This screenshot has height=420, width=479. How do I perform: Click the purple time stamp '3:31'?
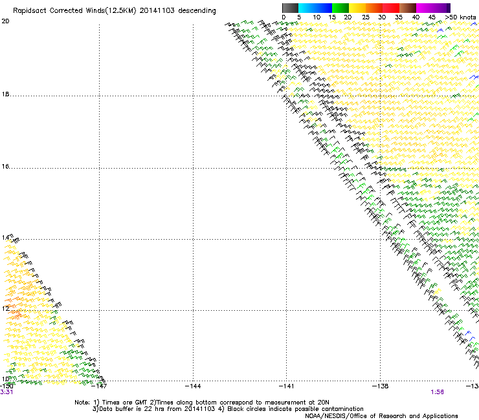(x=6, y=392)
